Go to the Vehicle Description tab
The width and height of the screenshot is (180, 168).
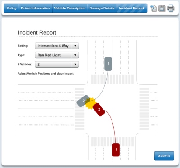[70, 8]
